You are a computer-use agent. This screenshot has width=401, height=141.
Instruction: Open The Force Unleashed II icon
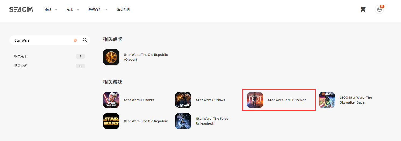[183, 121]
